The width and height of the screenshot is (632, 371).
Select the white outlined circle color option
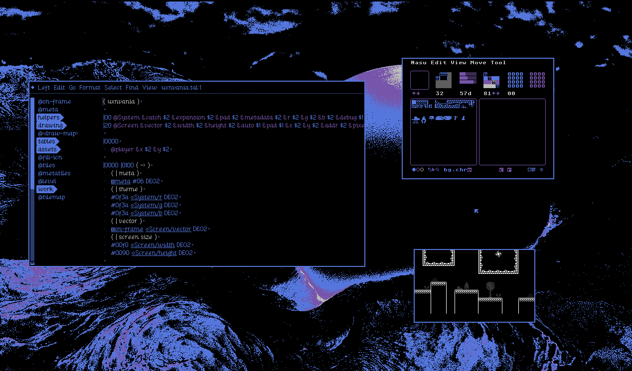click(422, 170)
